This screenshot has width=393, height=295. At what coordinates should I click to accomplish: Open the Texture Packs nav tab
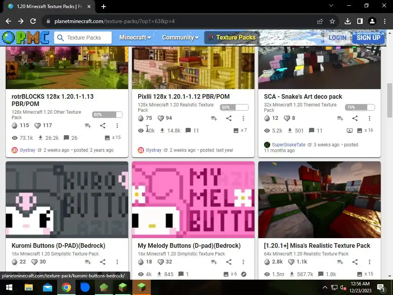[232, 38]
